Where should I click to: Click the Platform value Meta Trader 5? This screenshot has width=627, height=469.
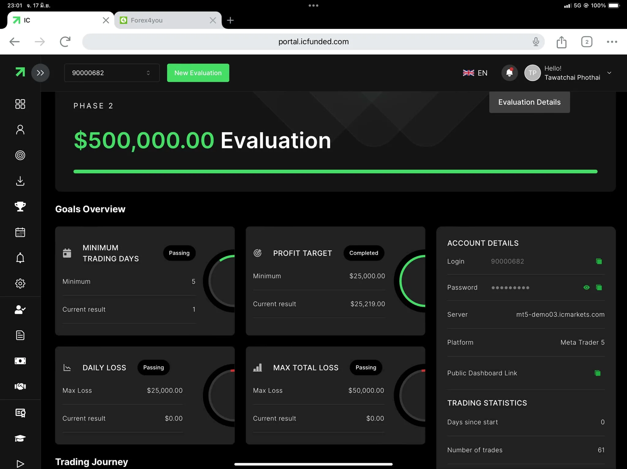pyautogui.click(x=582, y=342)
